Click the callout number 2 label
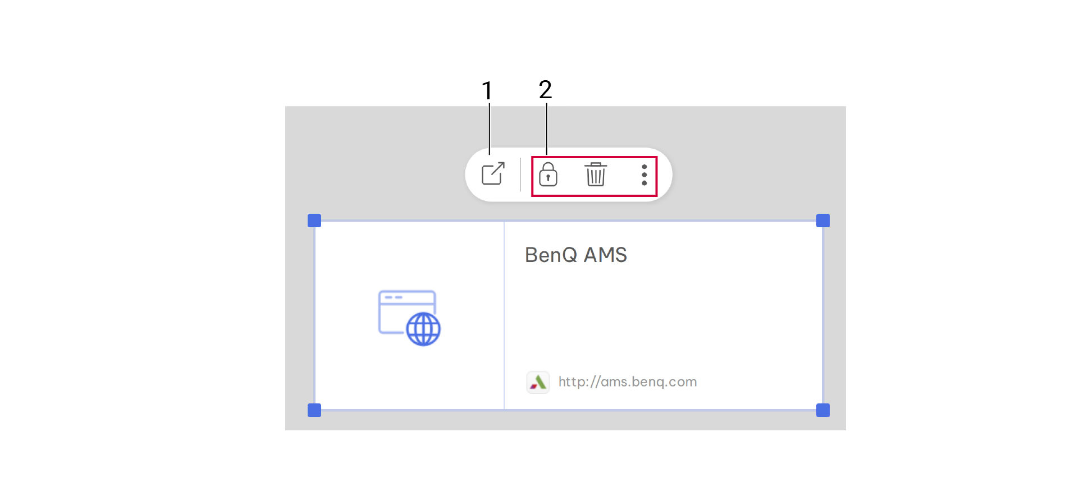This screenshot has width=1079, height=487. pyautogui.click(x=545, y=90)
